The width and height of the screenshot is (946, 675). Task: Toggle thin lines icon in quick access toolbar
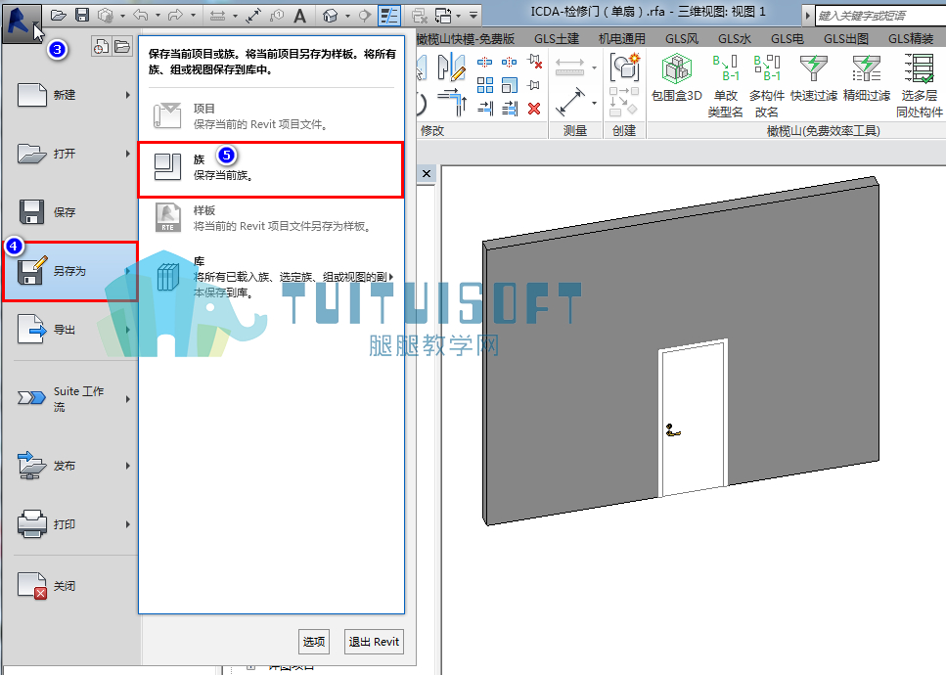(x=389, y=15)
